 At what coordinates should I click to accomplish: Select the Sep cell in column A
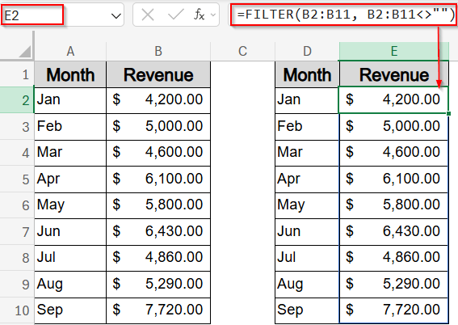(70, 310)
